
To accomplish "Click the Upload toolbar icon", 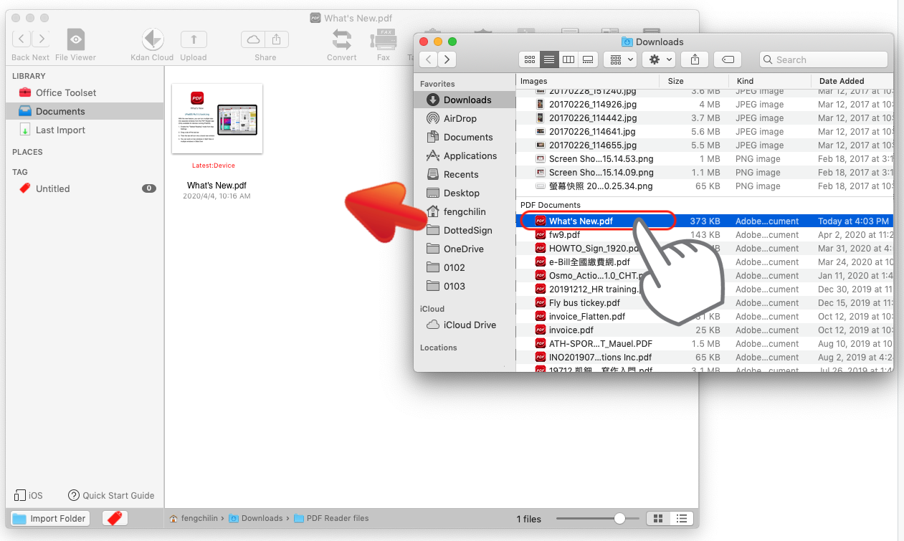I will pos(194,40).
